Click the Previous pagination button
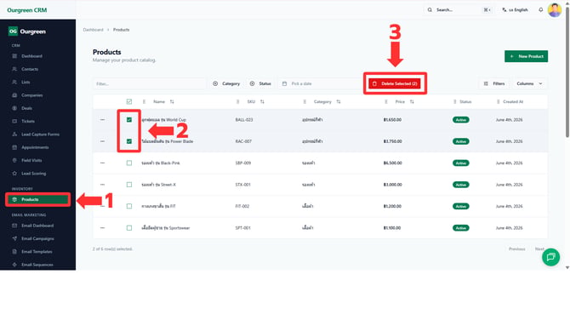 click(x=517, y=249)
